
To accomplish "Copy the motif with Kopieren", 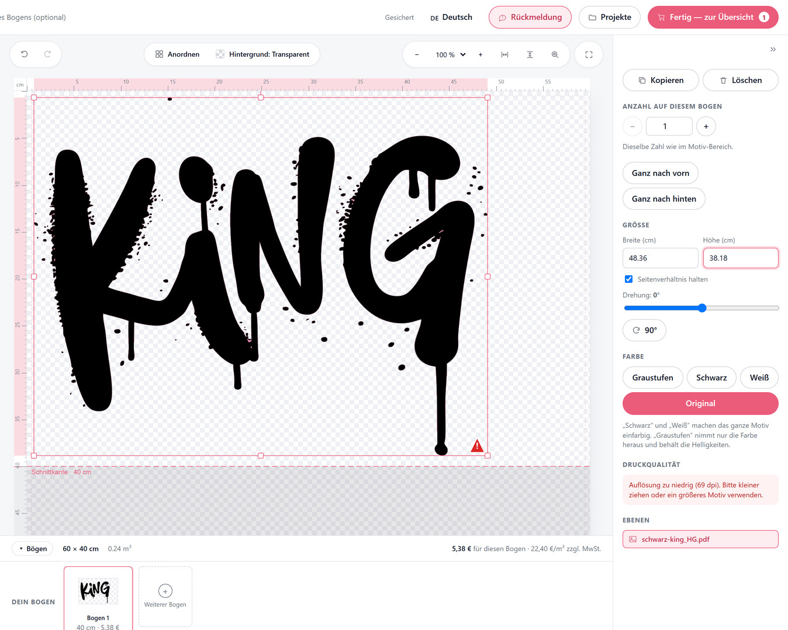I will click(661, 80).
